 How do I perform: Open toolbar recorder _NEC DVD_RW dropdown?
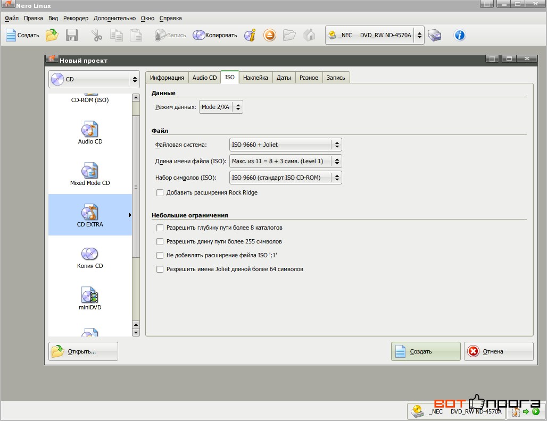pos(375,35)
